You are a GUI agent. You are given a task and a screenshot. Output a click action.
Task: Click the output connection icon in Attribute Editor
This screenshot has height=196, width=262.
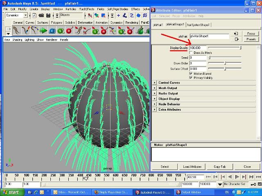point(237,39)
